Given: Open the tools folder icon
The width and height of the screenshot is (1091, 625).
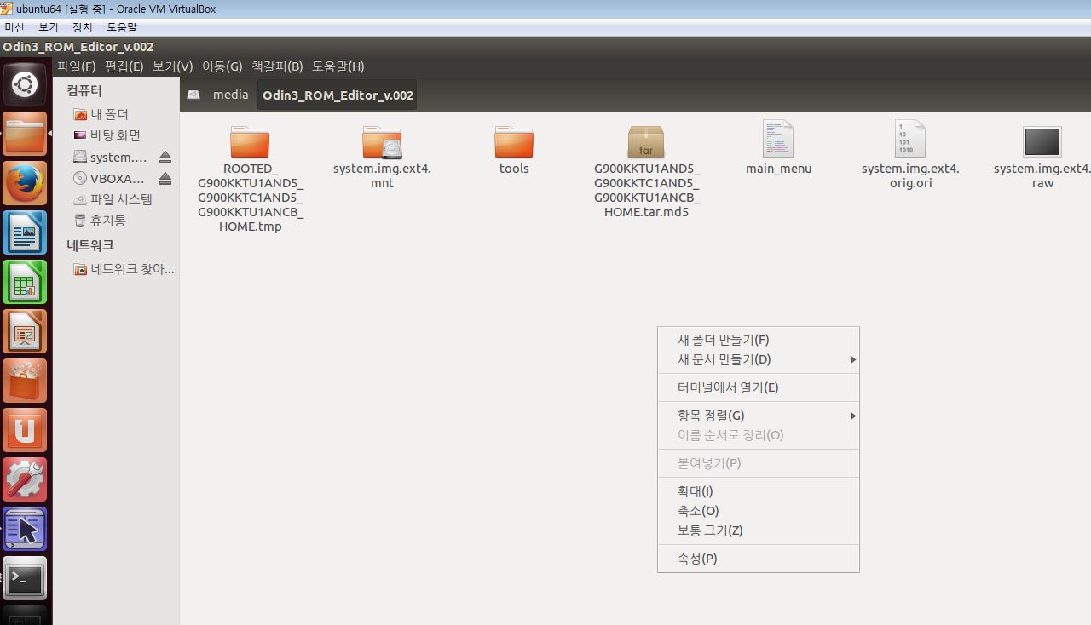Looking at the screenshot, I should [x=513, y=142].
